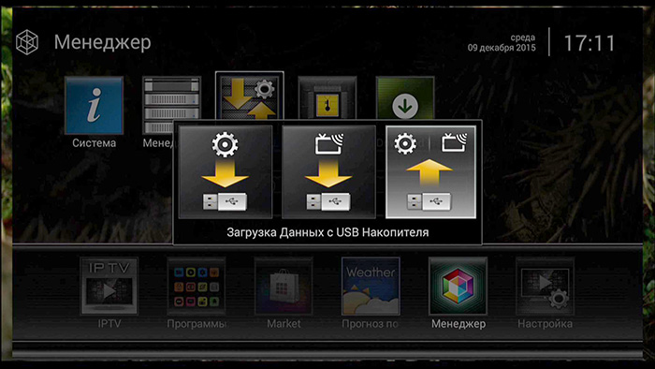
Task: Click the Менеджер label in dock
Action: coord(458,324)
